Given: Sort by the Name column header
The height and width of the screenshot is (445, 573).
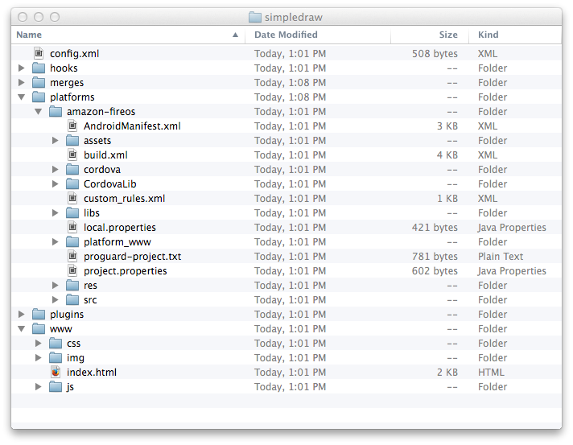Looking at the screenshot, I should coord(128,35).
